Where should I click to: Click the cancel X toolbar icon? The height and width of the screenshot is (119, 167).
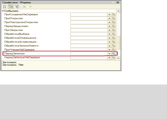click(x=24, y=7)
